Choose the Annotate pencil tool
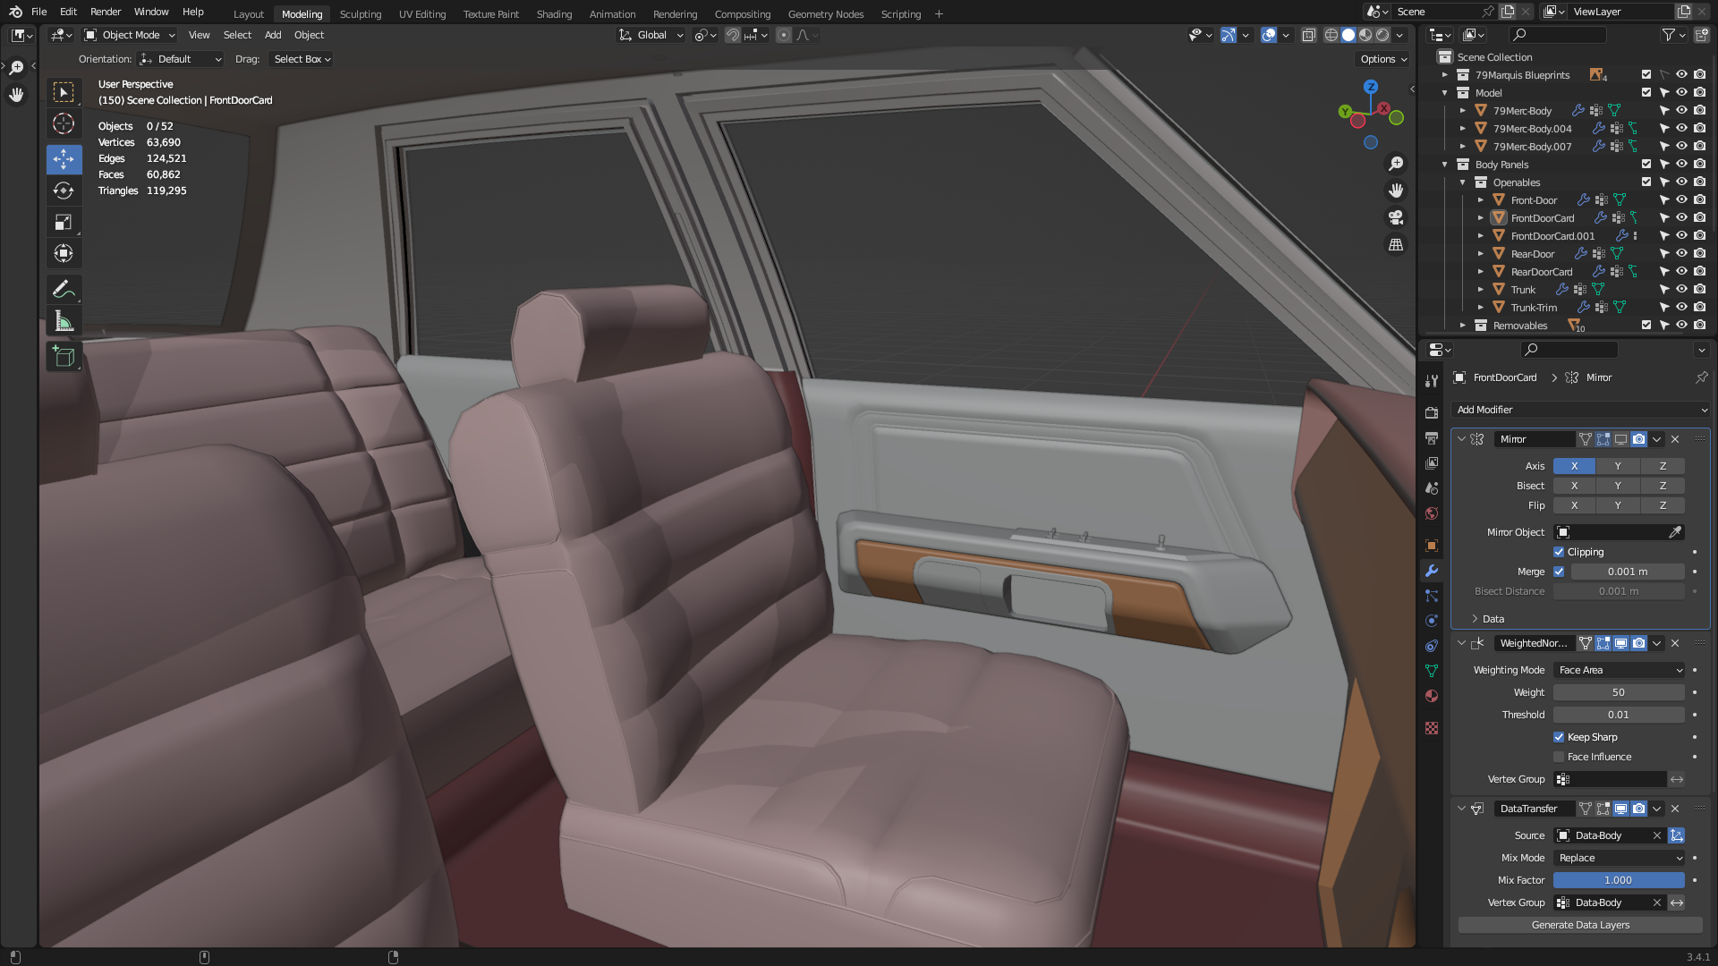Image resolution: width=1718 pixels, height=966 pixels. [64, 289]
